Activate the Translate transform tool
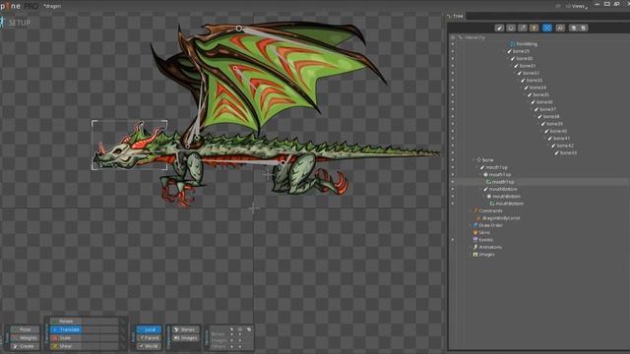 66,329
